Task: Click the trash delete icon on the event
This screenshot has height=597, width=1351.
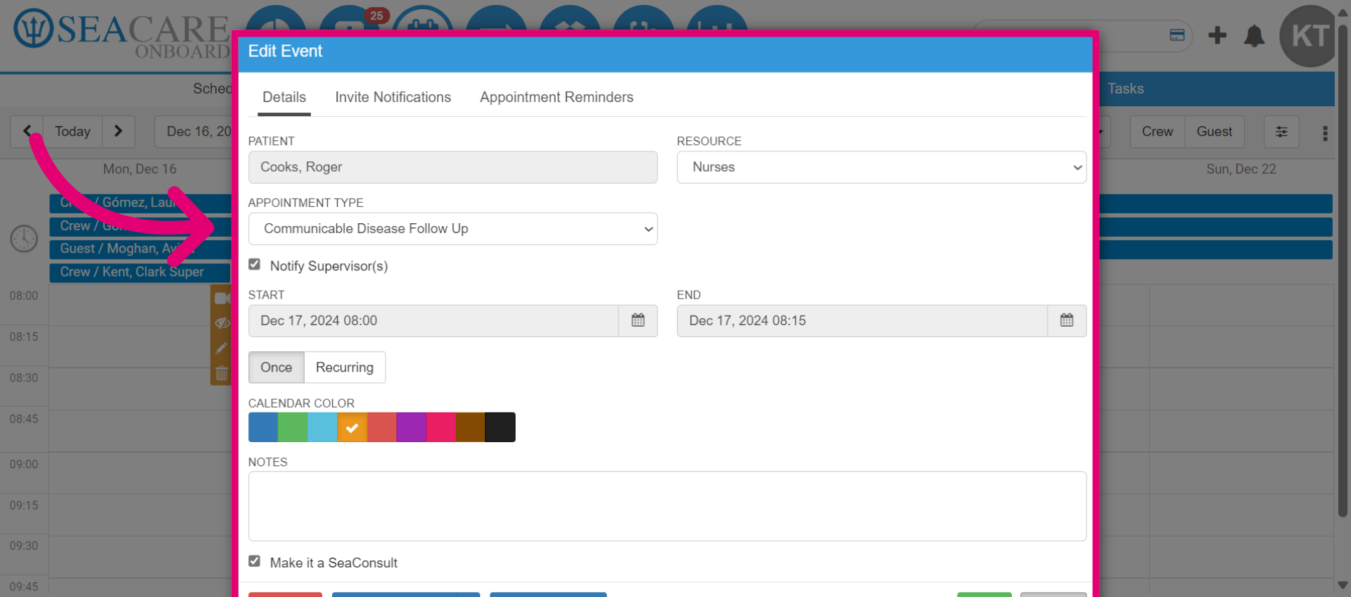Action: pos(222,373)
